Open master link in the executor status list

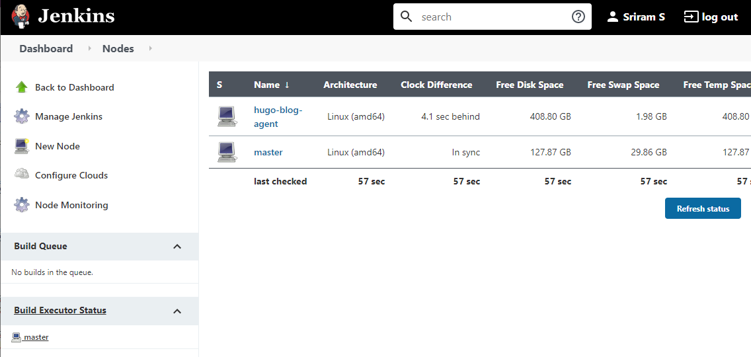(36, 337)
